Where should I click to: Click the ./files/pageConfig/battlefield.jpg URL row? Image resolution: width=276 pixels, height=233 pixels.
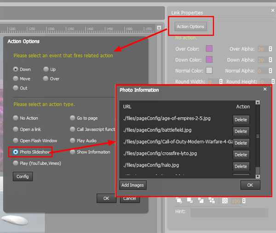tap(157, 130)
